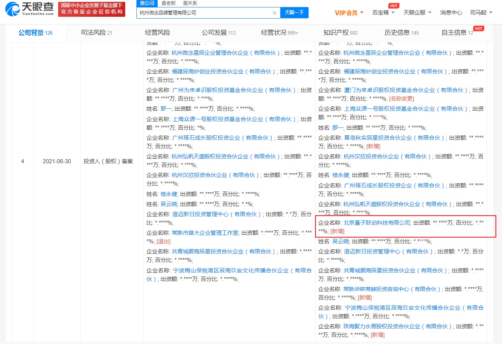
Task: Expand the 百宝箱 menu
Action: coord(383,13)
